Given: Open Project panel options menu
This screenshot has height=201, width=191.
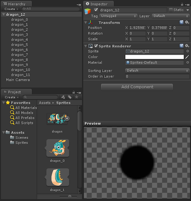Looking at the screenshot, I should [79, 93].
